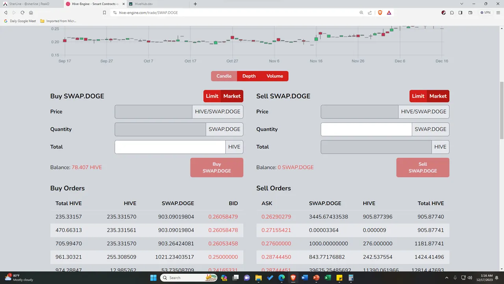
Task: Open Microsoft Edge from the taskbar
Action: 282,278
